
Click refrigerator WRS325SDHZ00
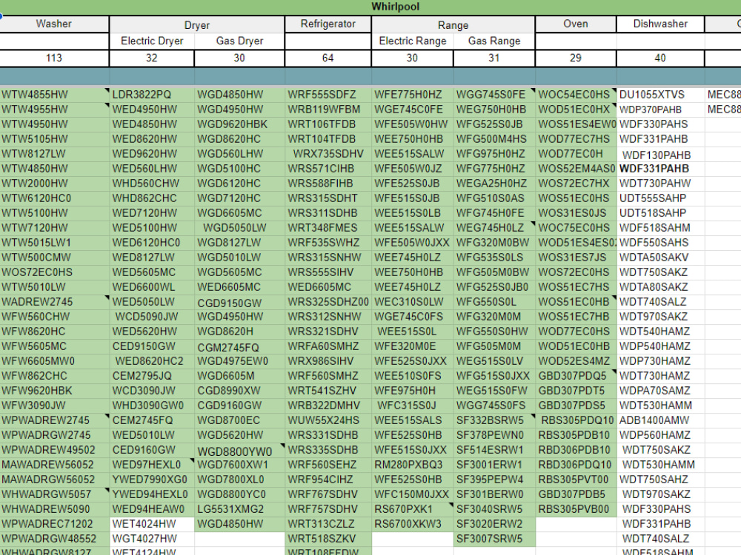tap(328, 302)
